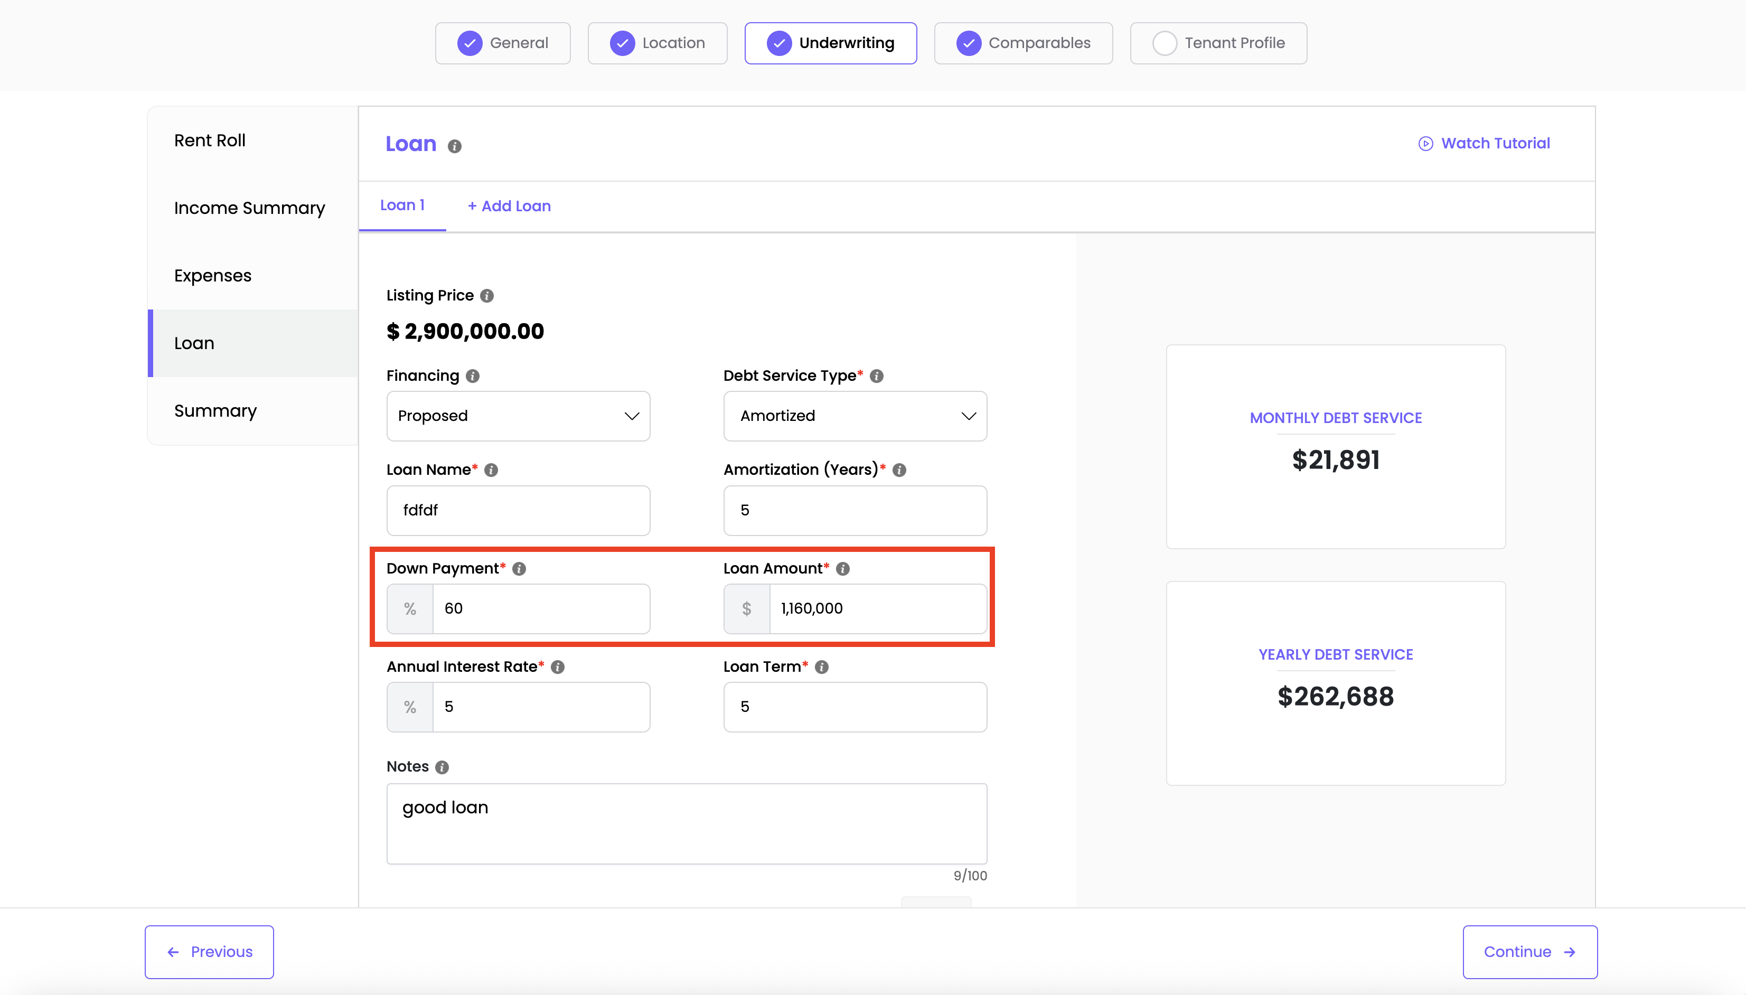
Task: Click the Loan Amount info icon
Action: pos(842,569)
